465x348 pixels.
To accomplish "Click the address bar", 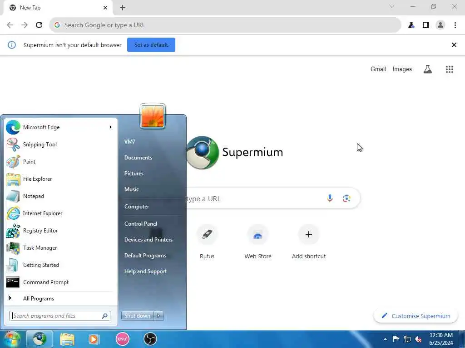I will 225,25.
